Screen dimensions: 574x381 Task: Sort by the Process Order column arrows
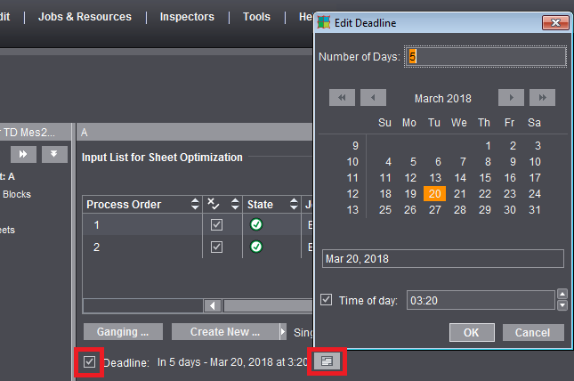(x=196, y=205)
